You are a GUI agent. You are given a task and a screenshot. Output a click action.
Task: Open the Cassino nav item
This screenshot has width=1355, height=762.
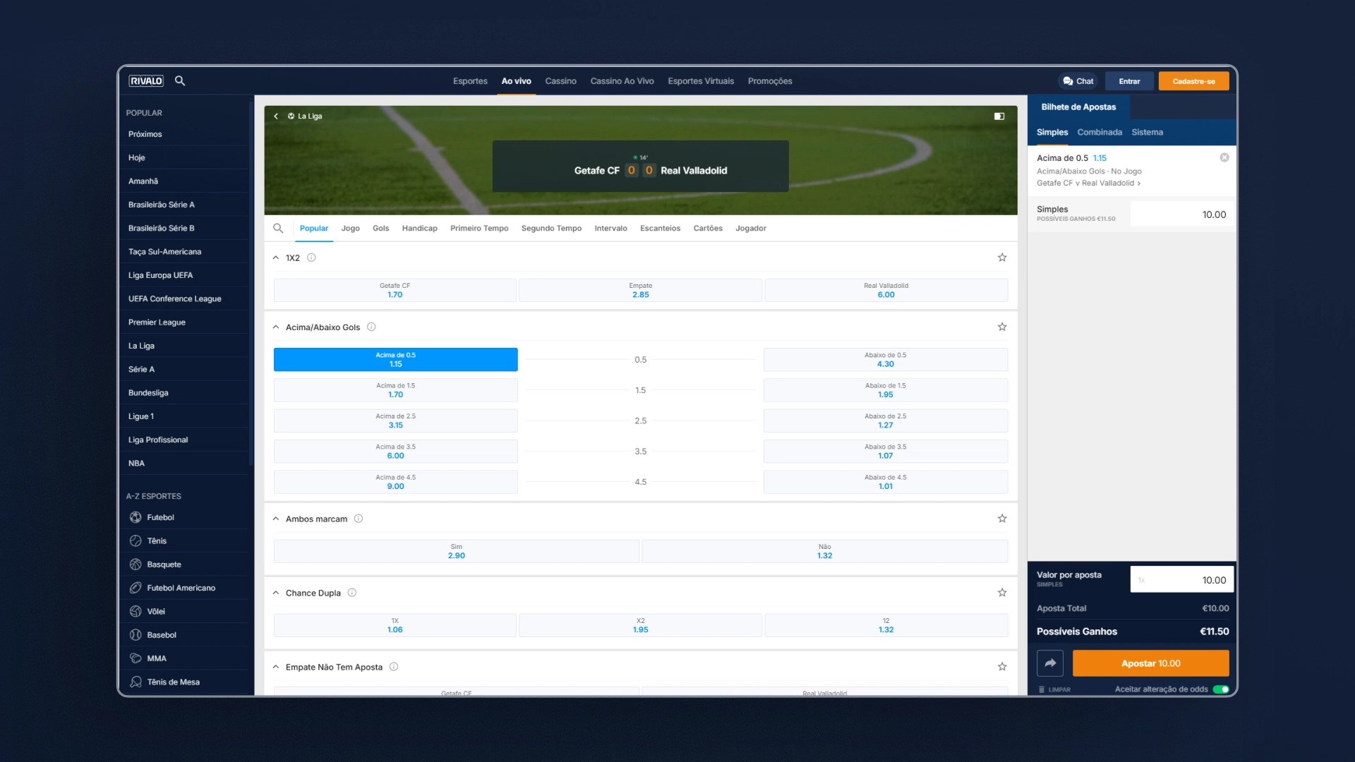pos(560,81)
